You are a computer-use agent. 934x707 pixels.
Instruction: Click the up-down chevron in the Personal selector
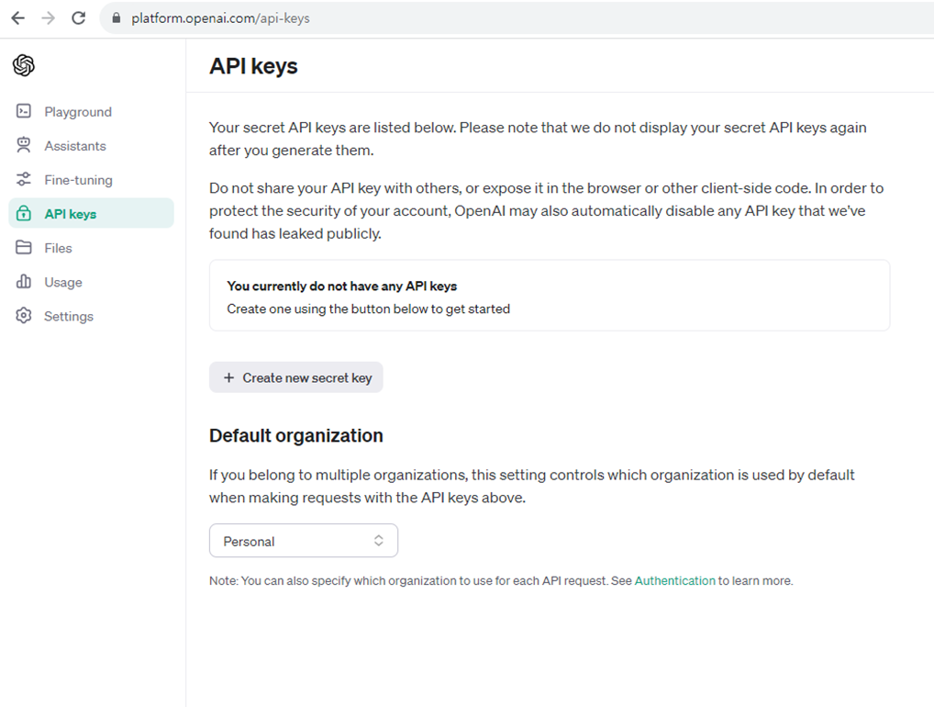(x=378, y=541)
